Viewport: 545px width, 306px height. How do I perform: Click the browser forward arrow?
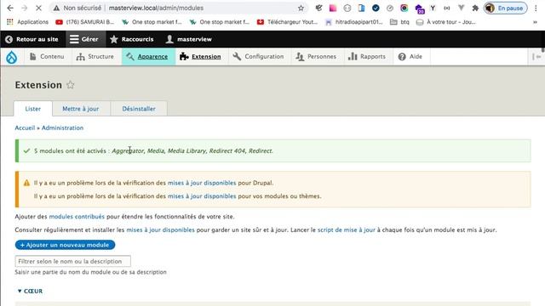(24, 8)
